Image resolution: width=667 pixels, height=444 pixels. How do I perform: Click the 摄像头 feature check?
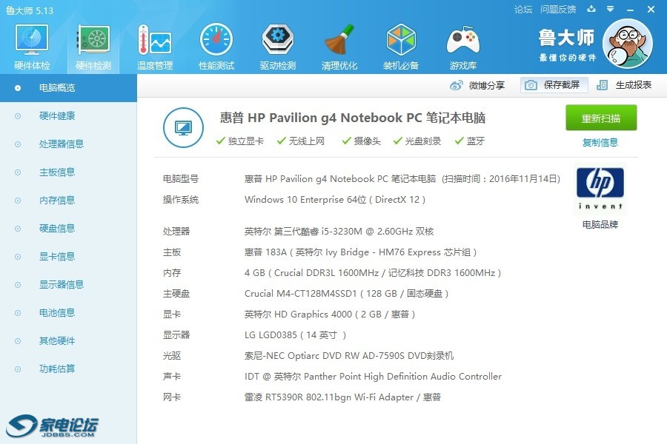click(x=362, y=141)
